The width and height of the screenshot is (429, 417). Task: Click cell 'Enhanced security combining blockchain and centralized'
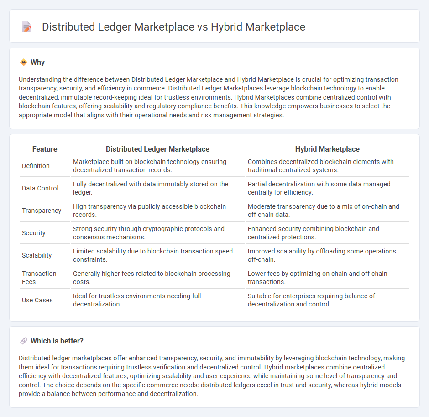(x=327, y=233)
